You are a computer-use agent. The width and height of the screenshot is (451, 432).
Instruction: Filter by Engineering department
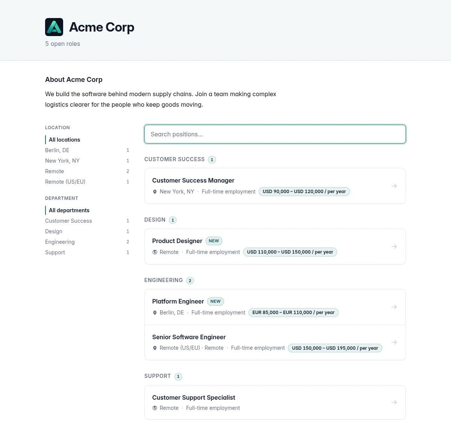coord(87,242)
